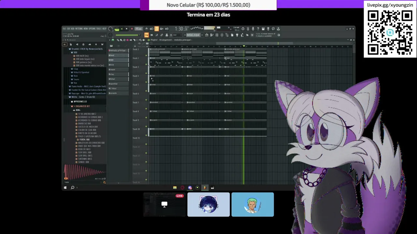417x234 pixels.
Task: Select the playlist Delete tool icon
Action: (x=124, y=40)
